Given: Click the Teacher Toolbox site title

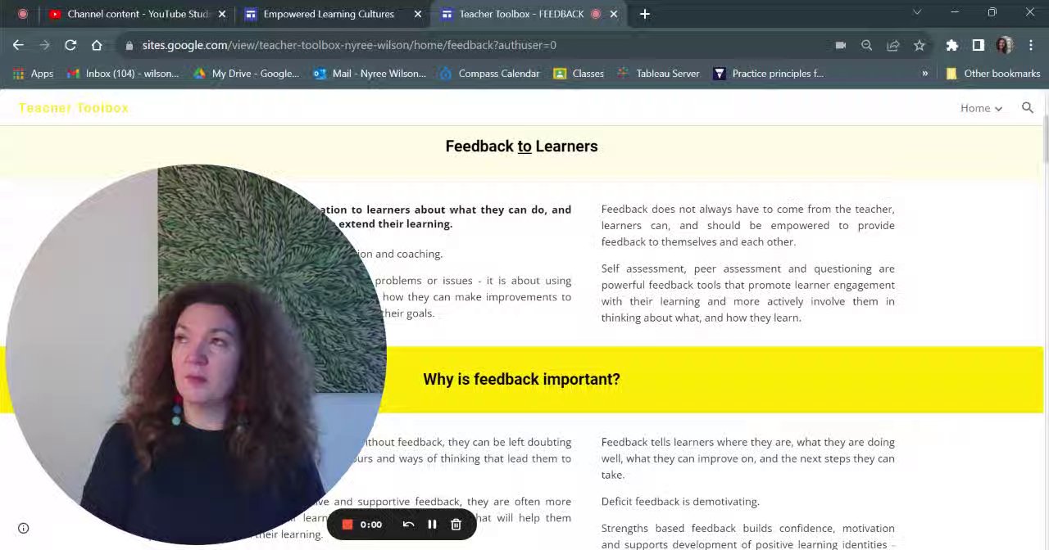Looking at the screenshot, I should (74, 108).
